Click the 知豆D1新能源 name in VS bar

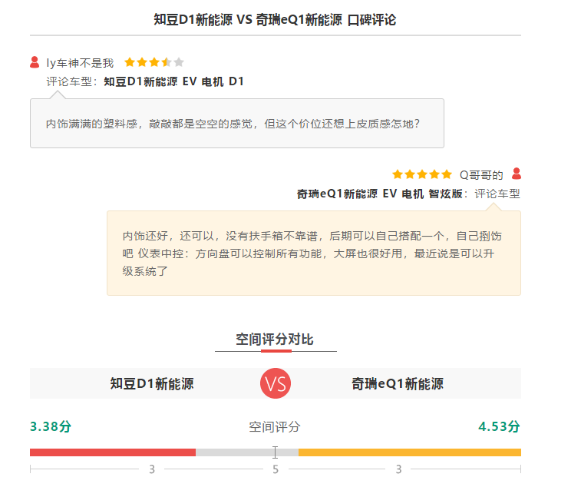point(152,383)
